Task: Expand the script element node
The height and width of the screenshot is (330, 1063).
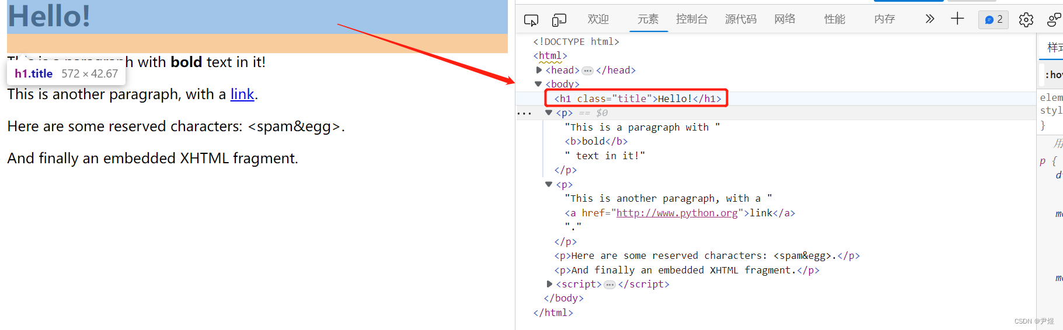Action: click(549, 284)
